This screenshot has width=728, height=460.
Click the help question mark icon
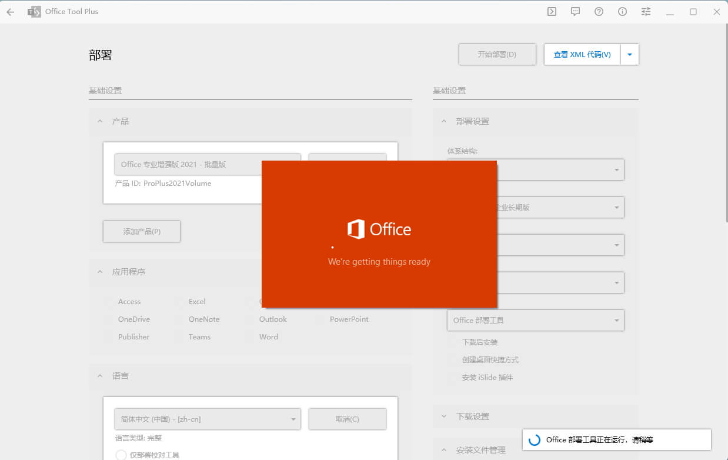[x=599, y=12]
